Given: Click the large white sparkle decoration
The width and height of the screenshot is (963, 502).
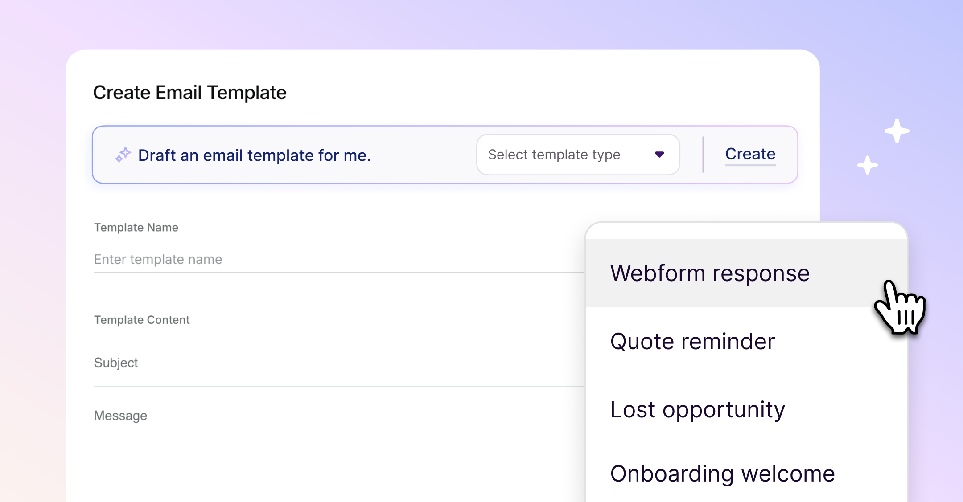Looking at the screenshot, I should 897,131.
